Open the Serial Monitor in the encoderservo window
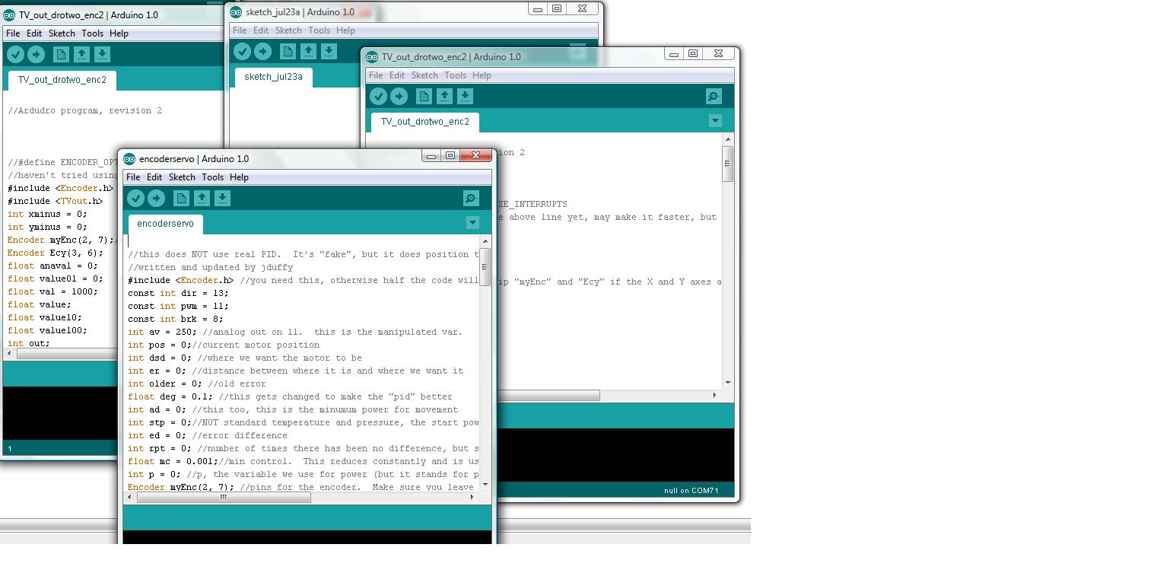 click(471, 199)
